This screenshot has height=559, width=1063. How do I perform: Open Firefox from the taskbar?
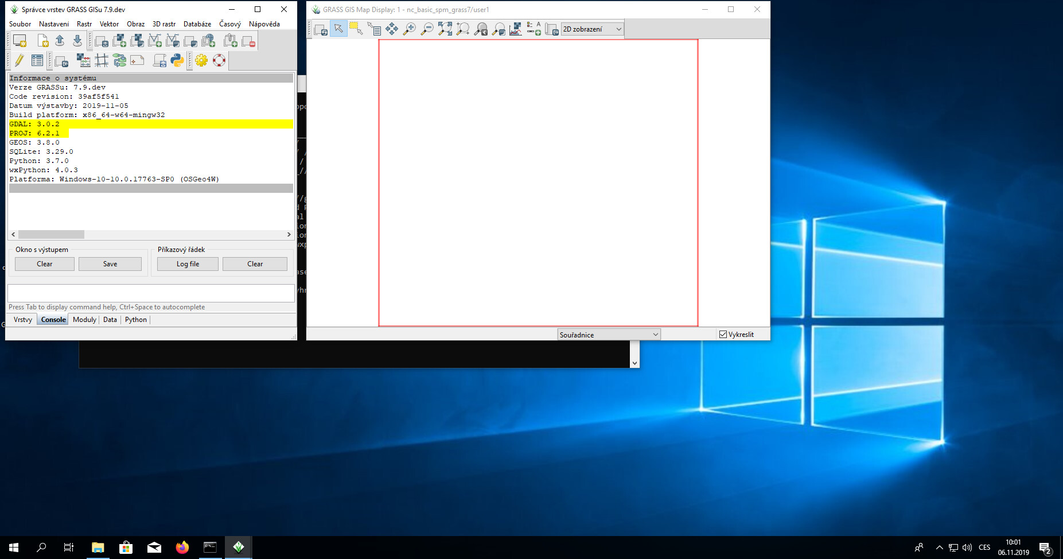(182, 548)
